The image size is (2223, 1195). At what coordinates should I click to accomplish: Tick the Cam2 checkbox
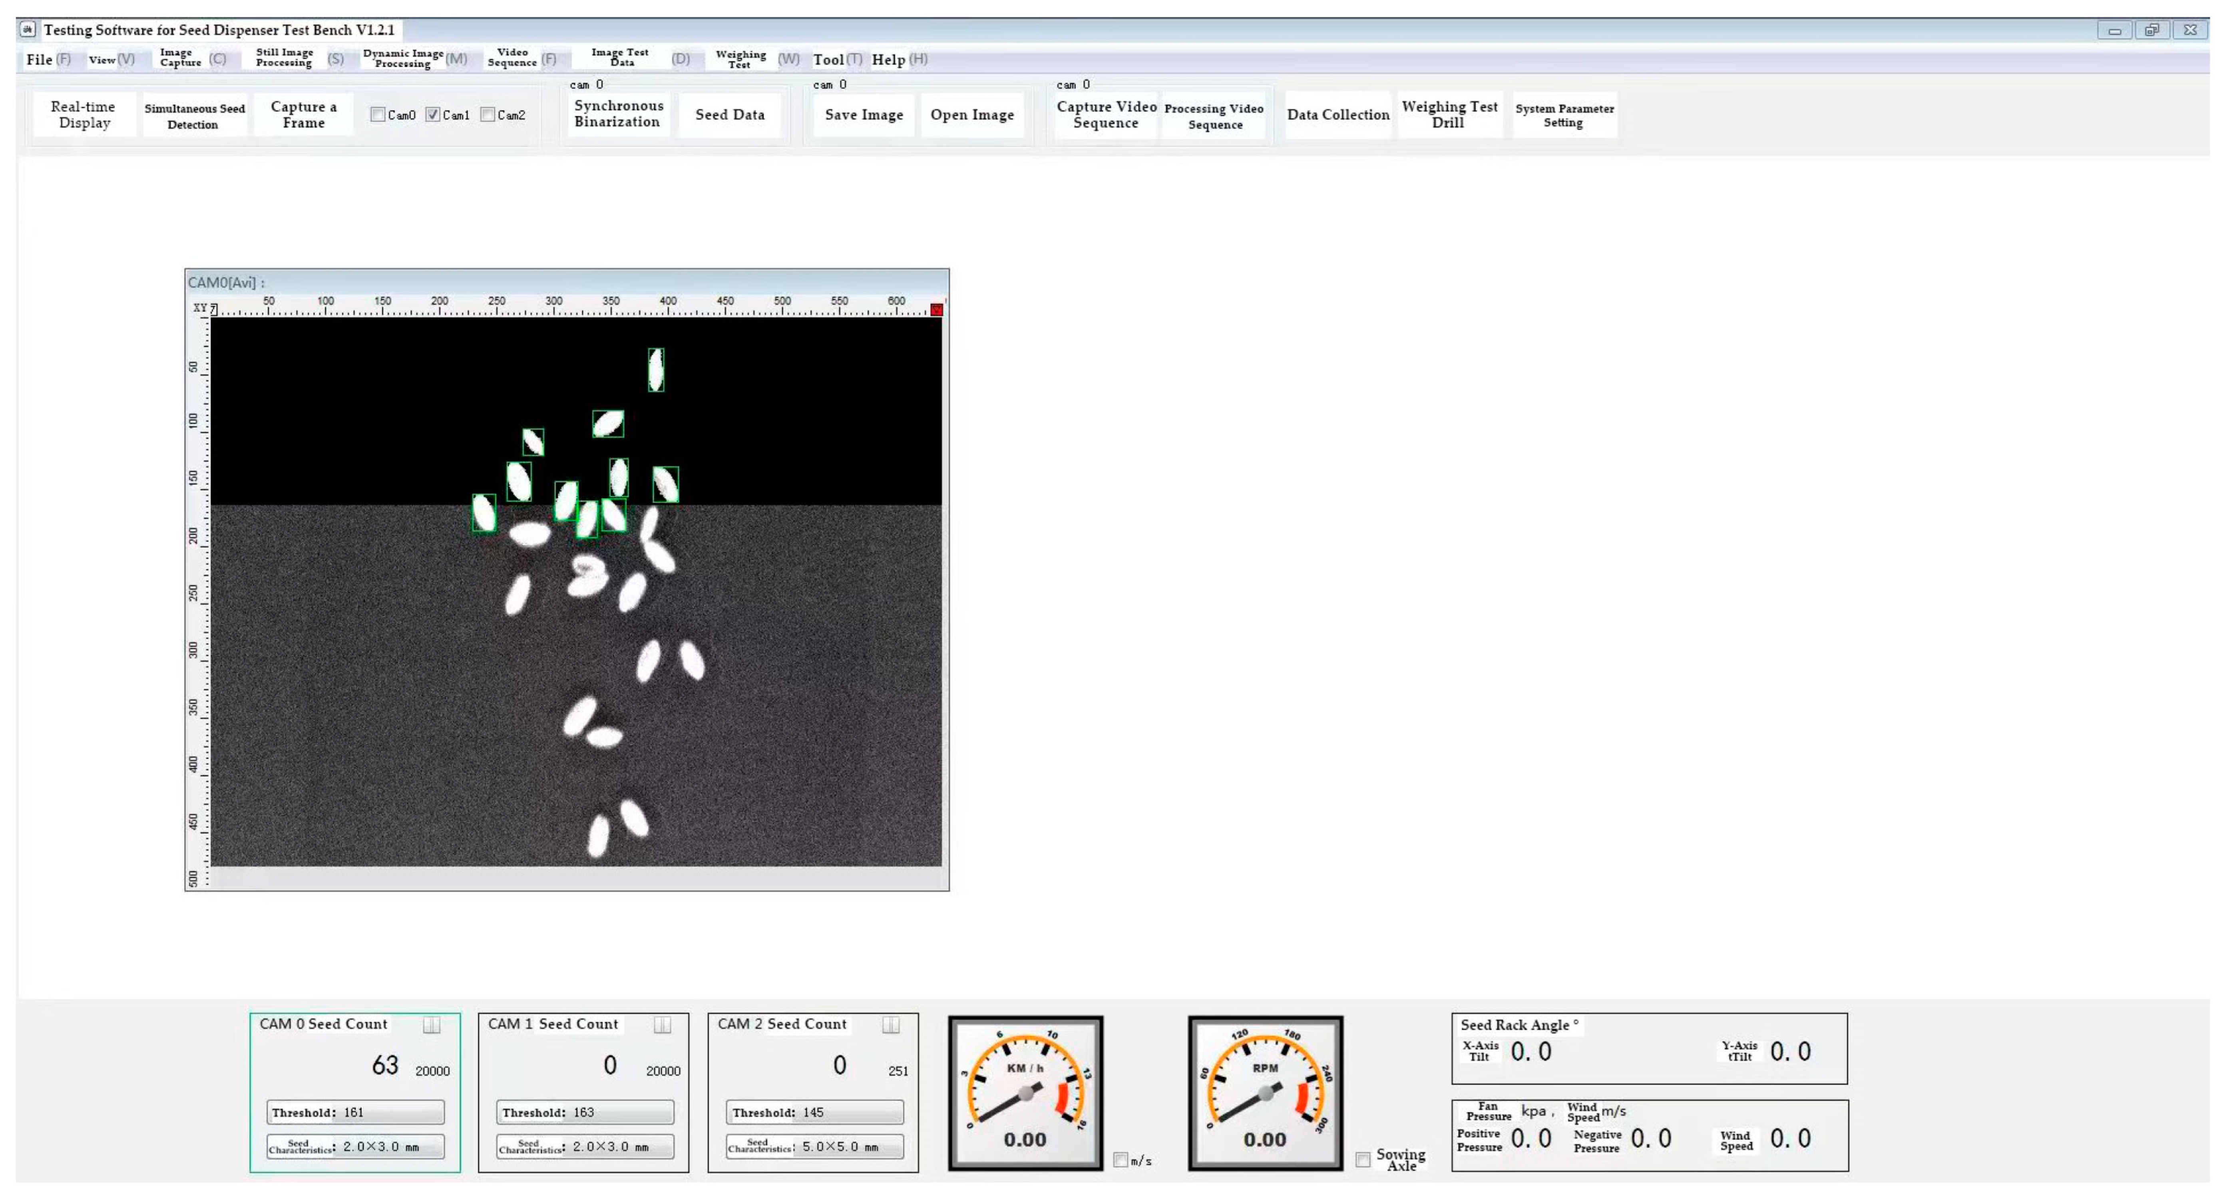tap(488, 115)
